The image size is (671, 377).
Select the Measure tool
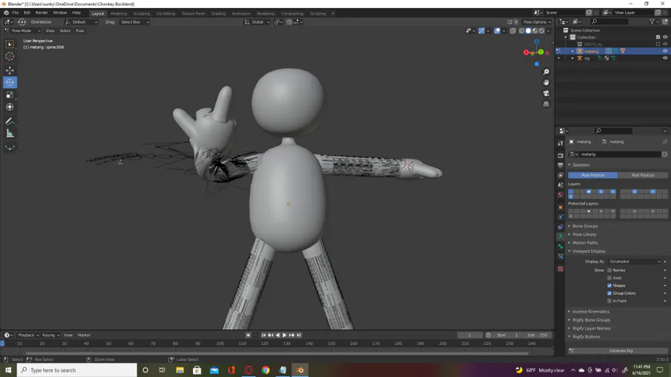click(x=10, y=133)
